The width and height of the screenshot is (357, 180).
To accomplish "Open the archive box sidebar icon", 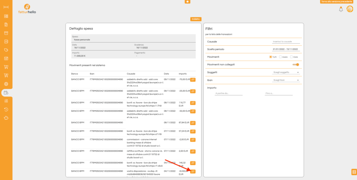I will click(6, 33).
